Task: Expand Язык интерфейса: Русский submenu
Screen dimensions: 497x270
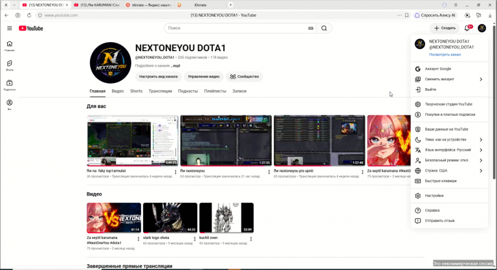Action: 449,150
